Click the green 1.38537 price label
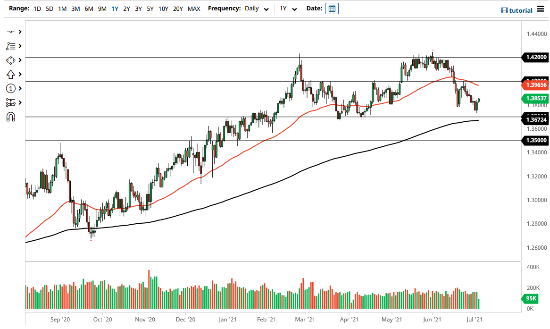This screenshot has height=329, width=550. click(534, 98)
